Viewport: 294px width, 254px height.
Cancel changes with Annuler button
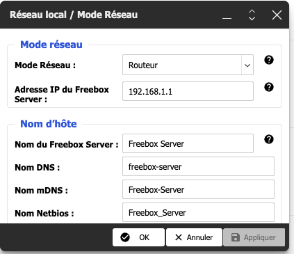[x=194, y=237]
